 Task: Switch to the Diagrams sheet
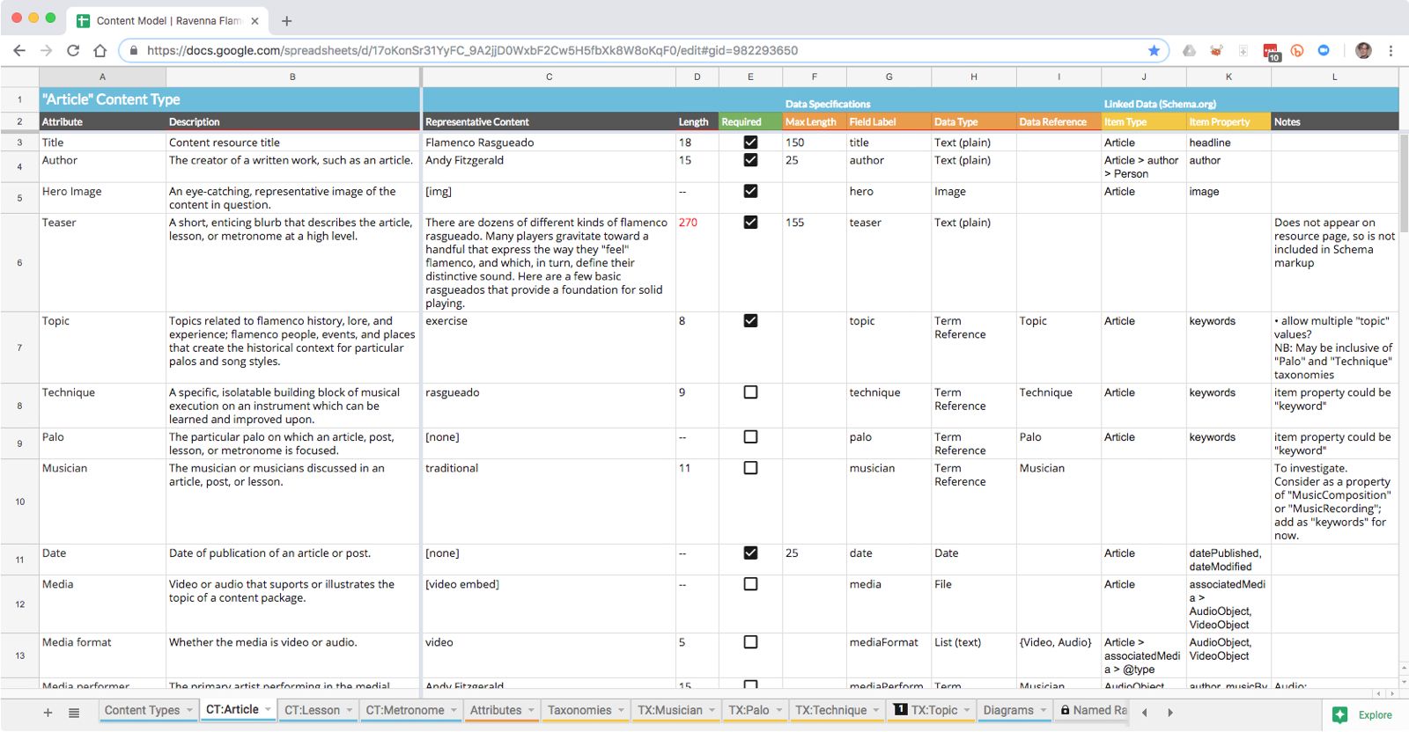(x=1008, y=710)
